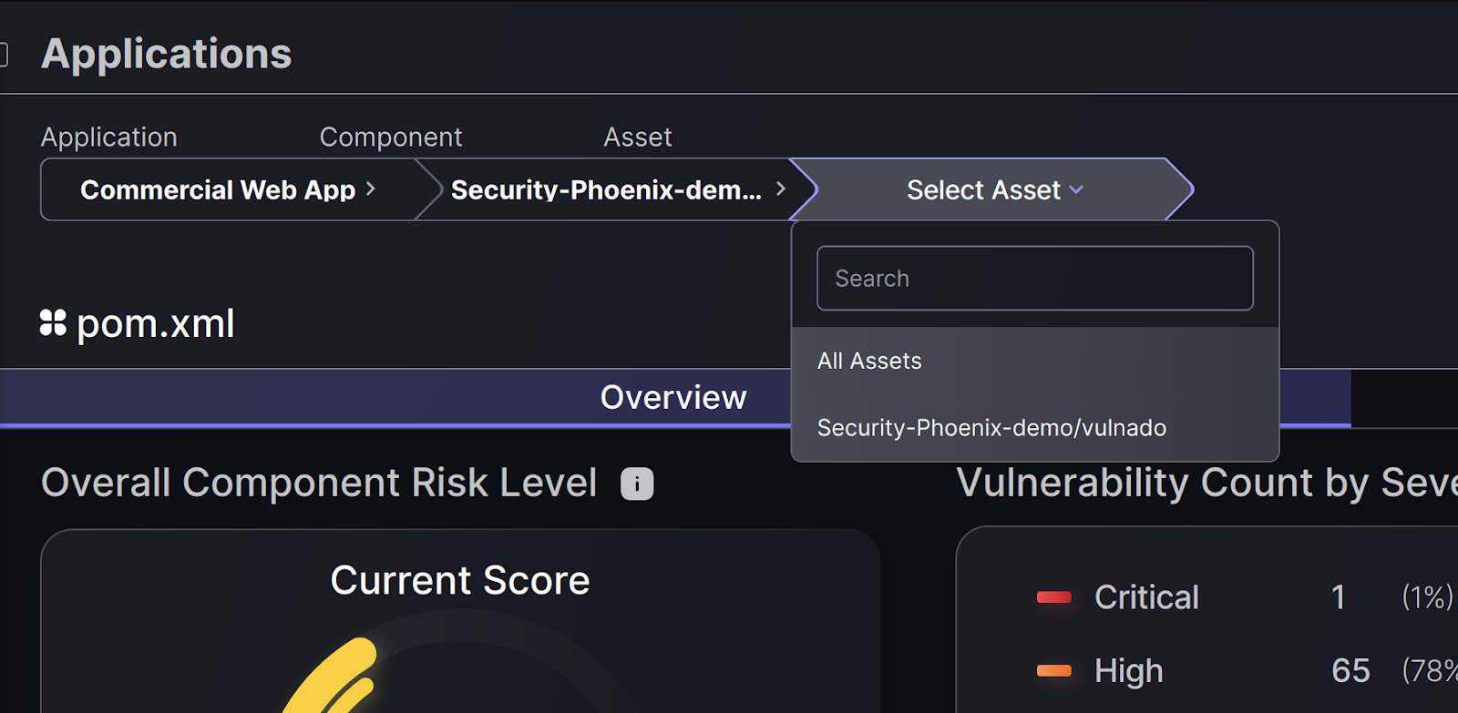Click the Critical severity red indicator
Image resolution: width=1458 pixels, height=713 pixels.
[1054, 597]
